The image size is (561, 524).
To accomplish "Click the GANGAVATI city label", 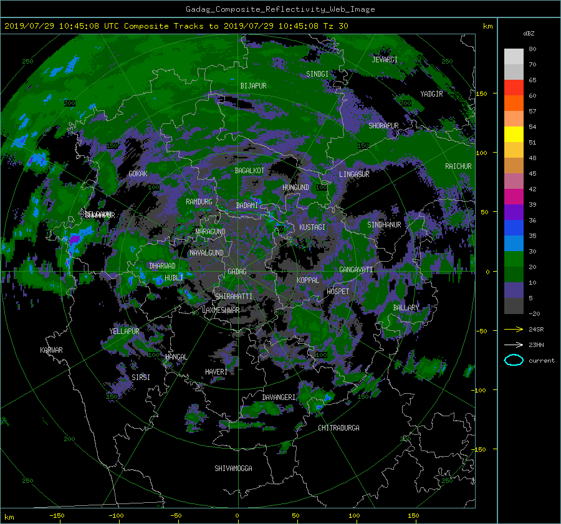I will coord(356,269).
